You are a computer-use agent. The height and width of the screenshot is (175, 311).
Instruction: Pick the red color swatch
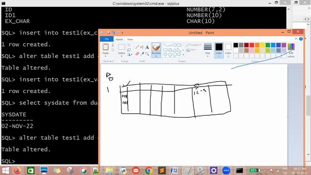tap(252, 45)
